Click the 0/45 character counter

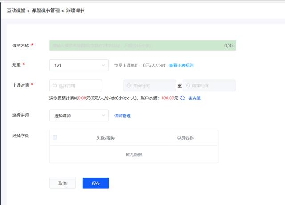point(229,46)
